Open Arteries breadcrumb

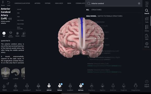tap(37, 3)
